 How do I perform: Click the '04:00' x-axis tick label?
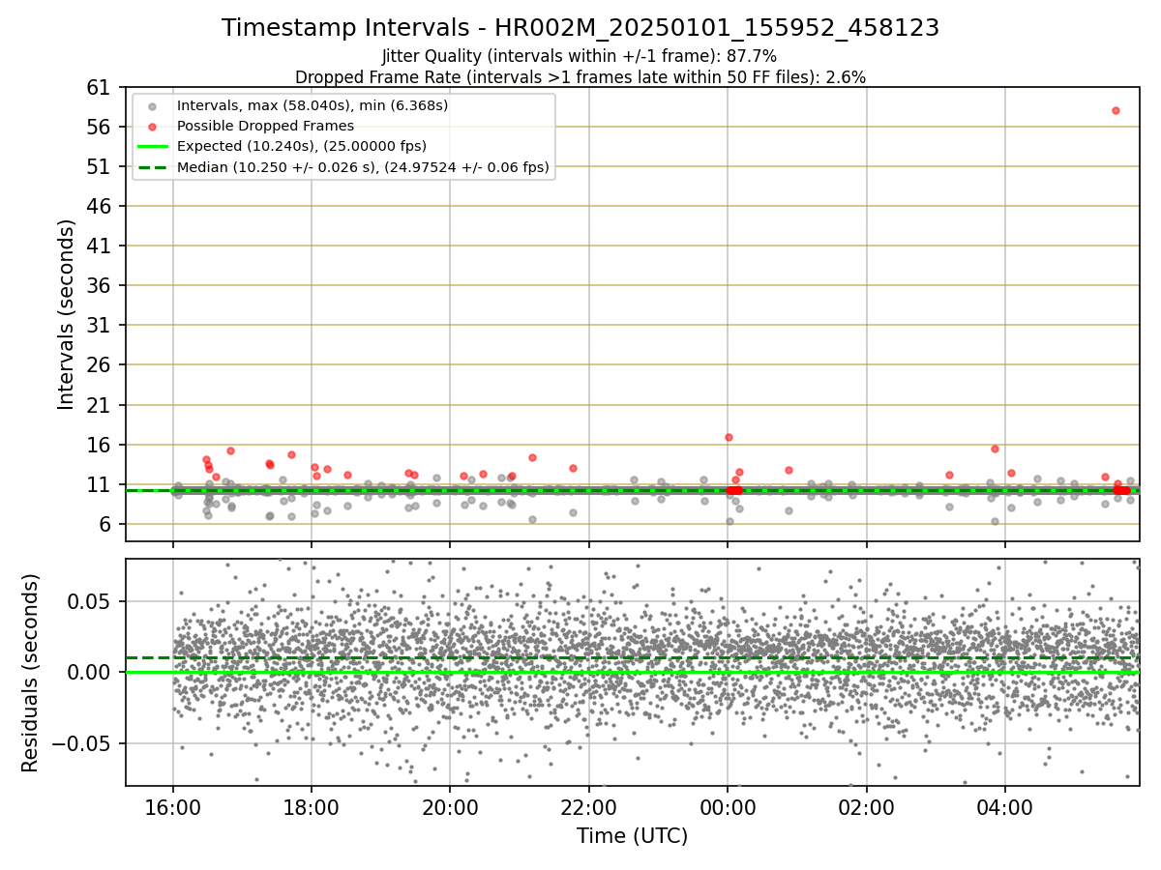pyautogui.click(x=1004, y=808)
